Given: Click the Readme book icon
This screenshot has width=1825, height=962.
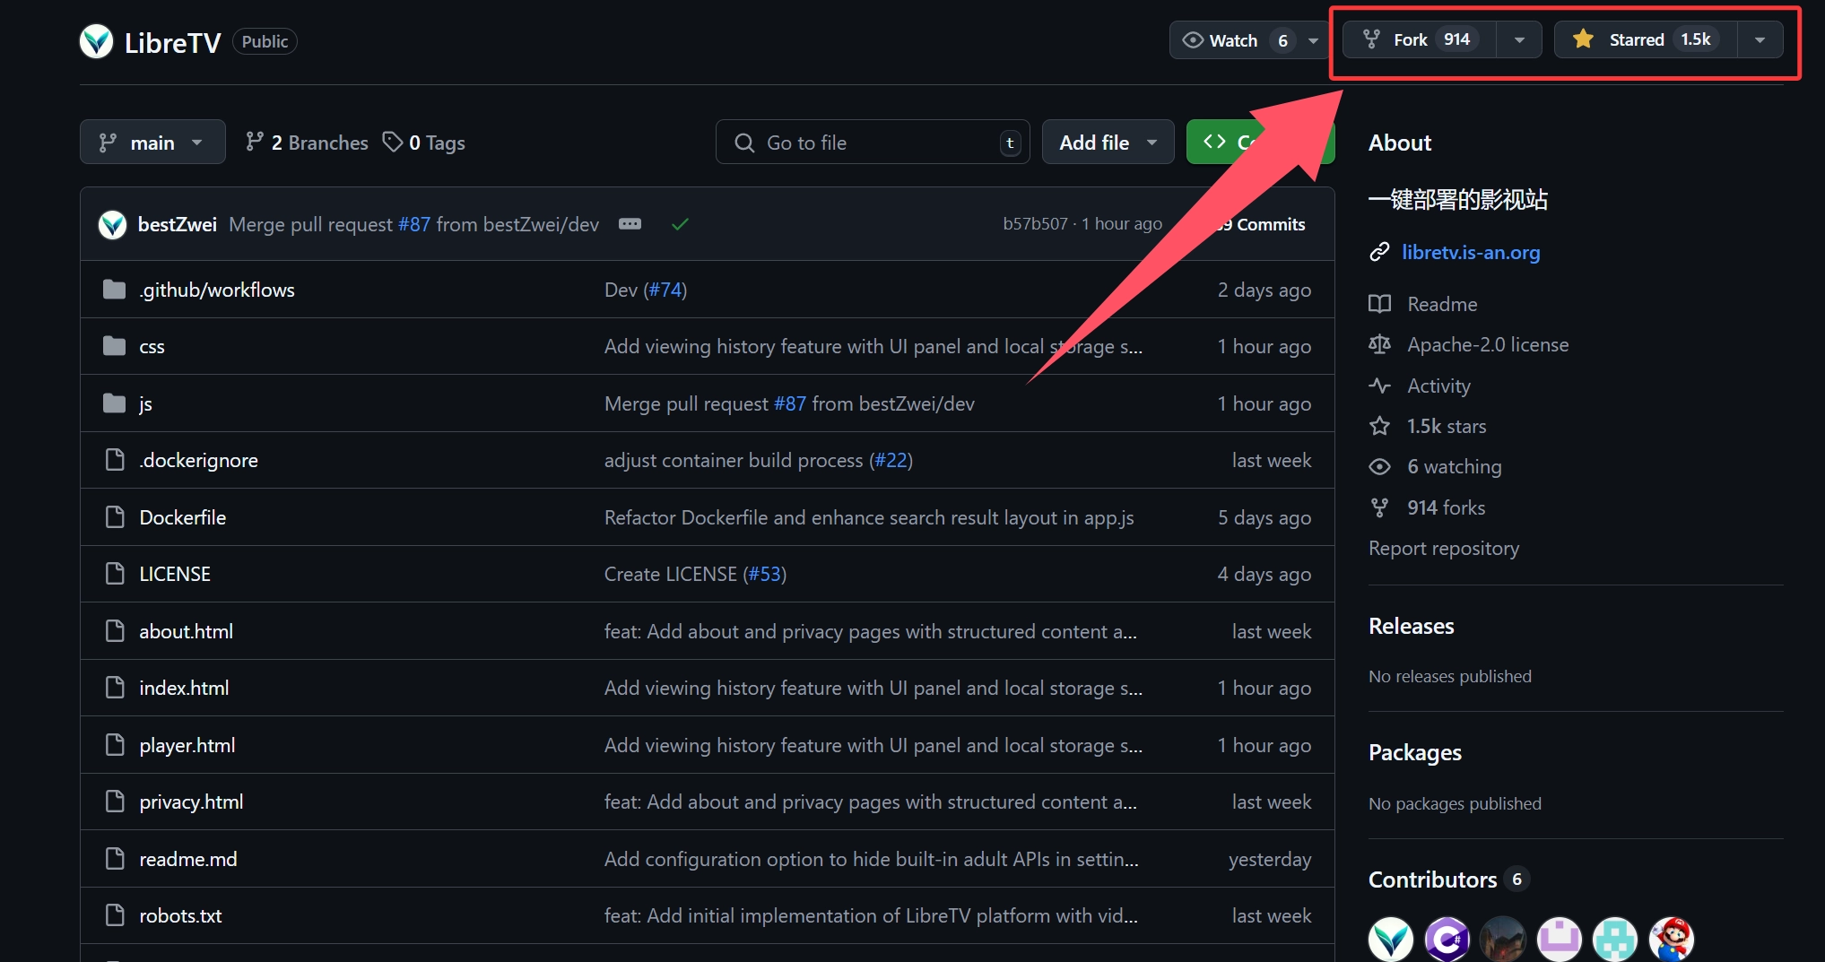Looking at the screenshot, I should pos(1379,304).
